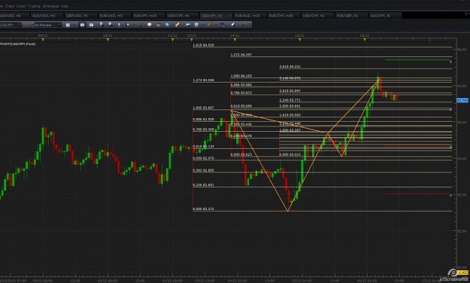Viewport: 470px width, 283px height.
Task: Select the magnifier zoom tool
Action: coord(111,25)
